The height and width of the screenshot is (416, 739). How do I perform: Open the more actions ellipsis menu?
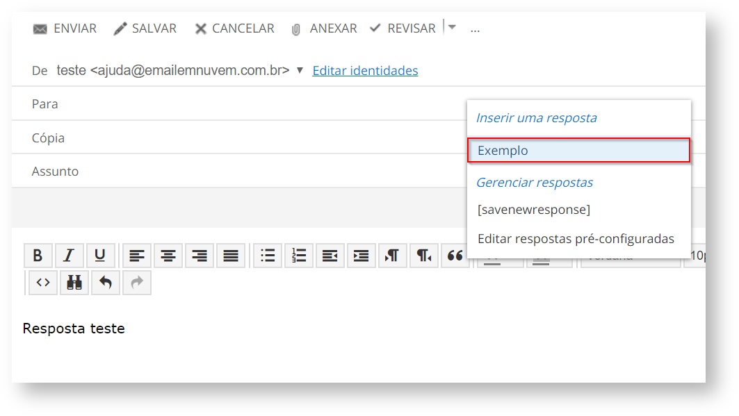(x=476, y=29)
